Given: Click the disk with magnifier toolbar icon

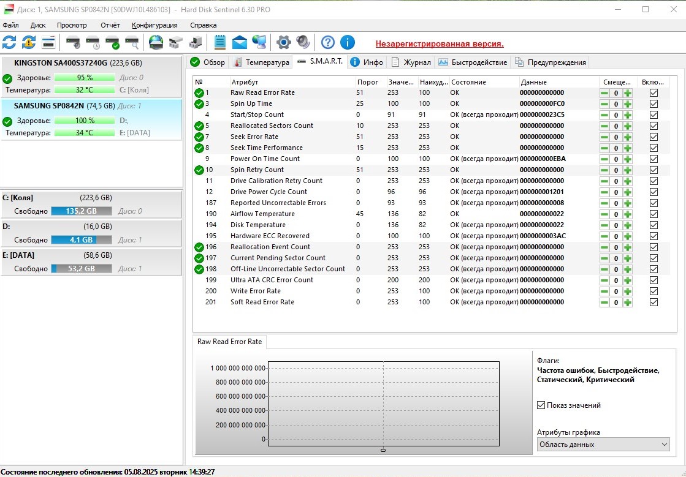Looking at the screenshot, I should [x=132, y=42].
